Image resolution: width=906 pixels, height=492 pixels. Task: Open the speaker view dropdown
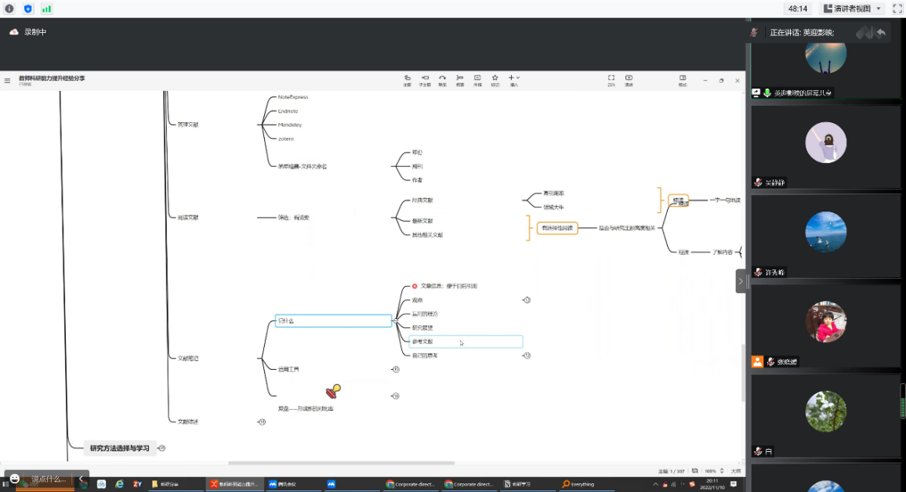point(852,9)
